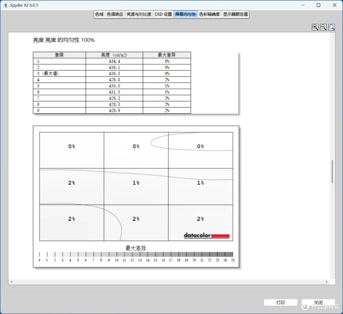Click the 436.1 brightness value

114,67
